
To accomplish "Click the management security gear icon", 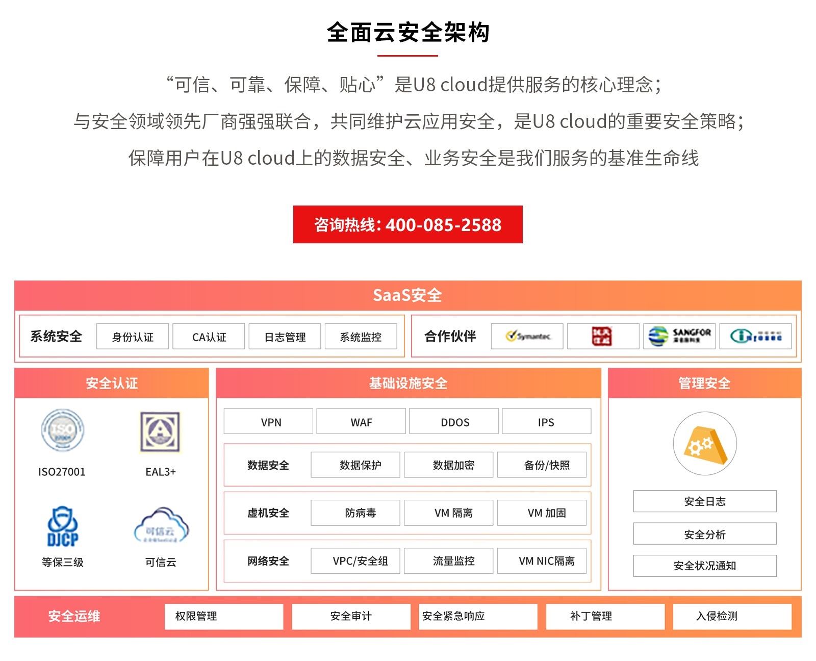I will pos(704,444).
